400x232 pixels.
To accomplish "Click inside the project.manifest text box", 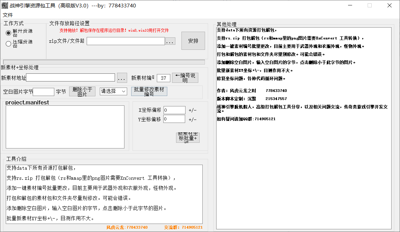I will [65, 127].
